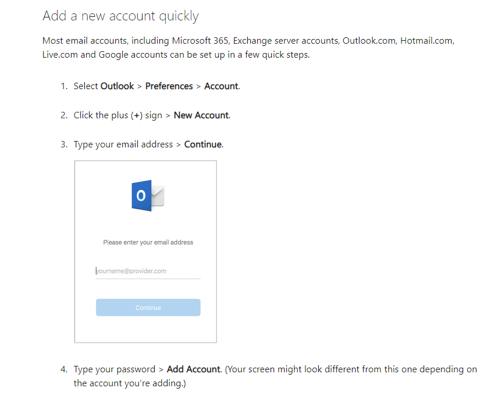Click the 'Please enter your email address' label
Viewport: 480px width, 395px height.
click(148, 242)
